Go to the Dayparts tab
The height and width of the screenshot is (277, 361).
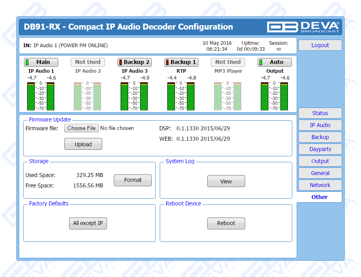click(x=320, y=149)
